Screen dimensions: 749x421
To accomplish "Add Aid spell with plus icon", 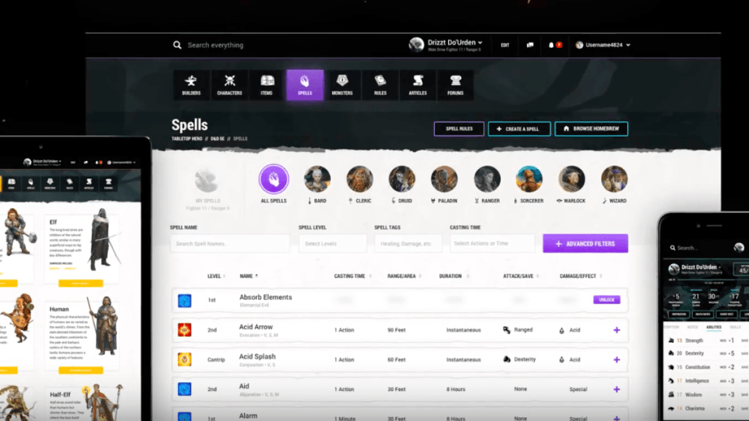I will tap(617, 389).
